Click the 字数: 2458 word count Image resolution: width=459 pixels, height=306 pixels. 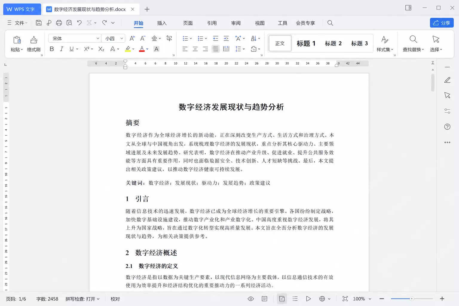pyautogui.click(x=47, y=299)
